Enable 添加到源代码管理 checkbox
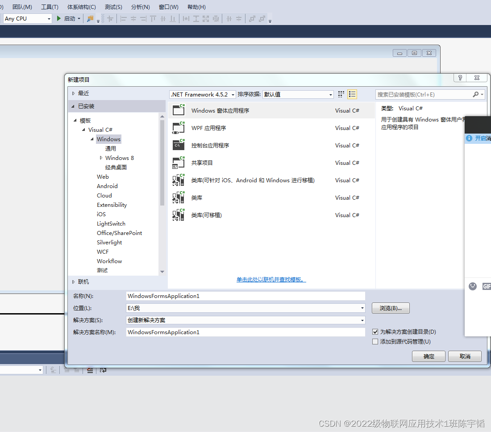491x432 pixels. (x=375, y=341)
